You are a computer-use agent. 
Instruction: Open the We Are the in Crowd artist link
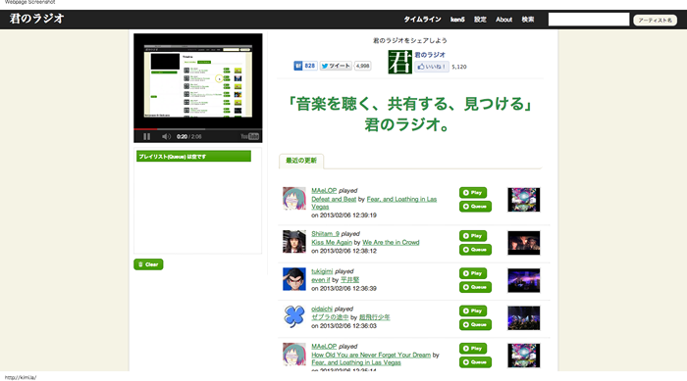[391, 242]
